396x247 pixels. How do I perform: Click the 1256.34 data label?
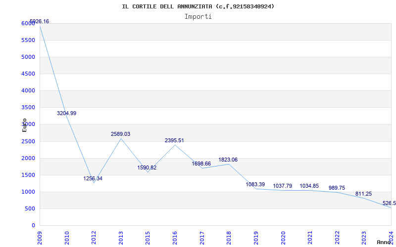click(93, 179)
